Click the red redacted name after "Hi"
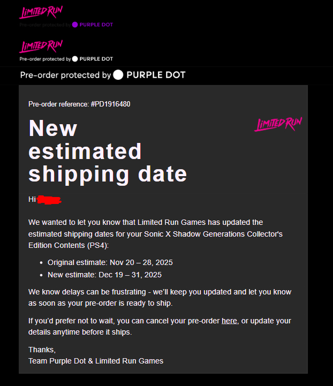Screen dimensions: 333x386 [49, 200]
